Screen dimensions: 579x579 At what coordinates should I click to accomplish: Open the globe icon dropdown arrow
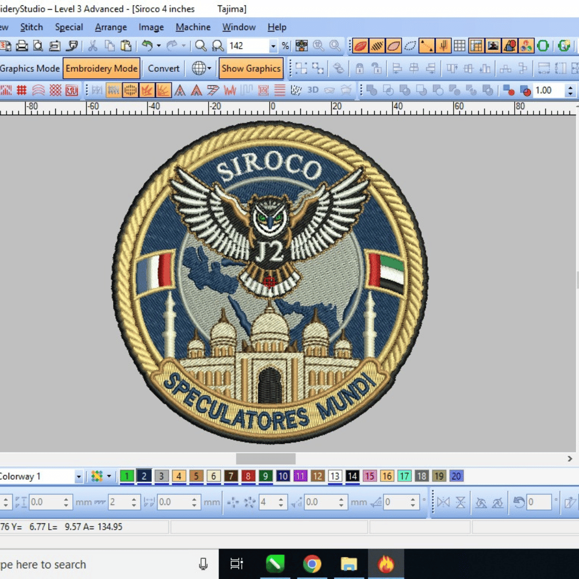click(210, 68)
